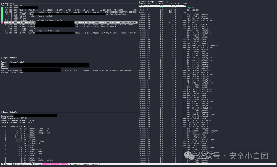Click the Permission column header
Viewport: 277px width, 167px height.
click(x=144, y=4)
